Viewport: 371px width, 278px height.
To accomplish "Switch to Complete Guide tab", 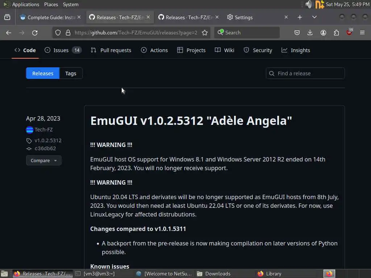I will coord(50,17).
